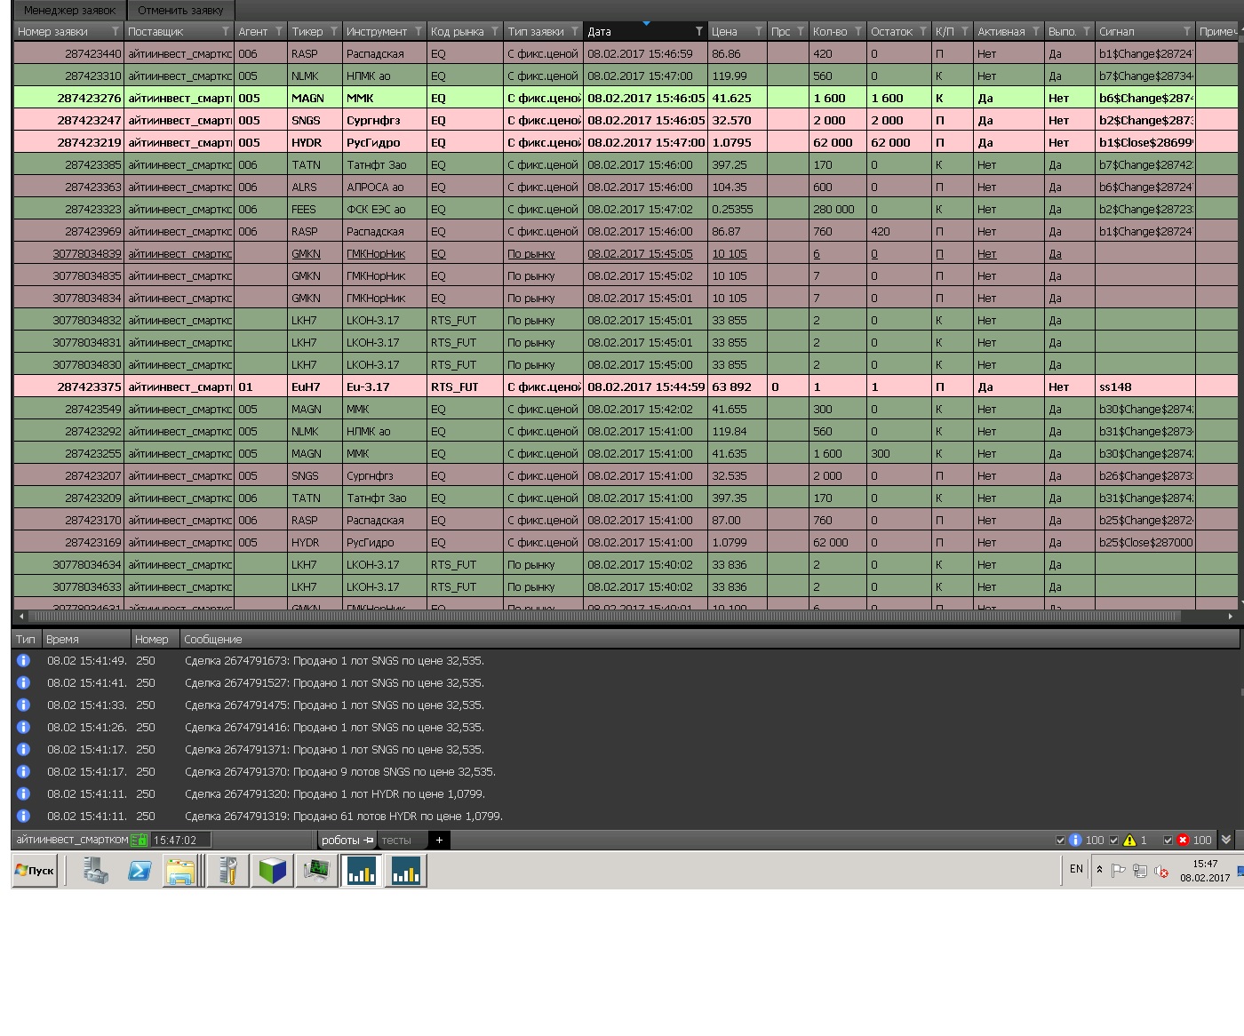Screen dimensions: 1244x1036
Task: Toggle the warning messages checkbox
Action: (1113, 840)
